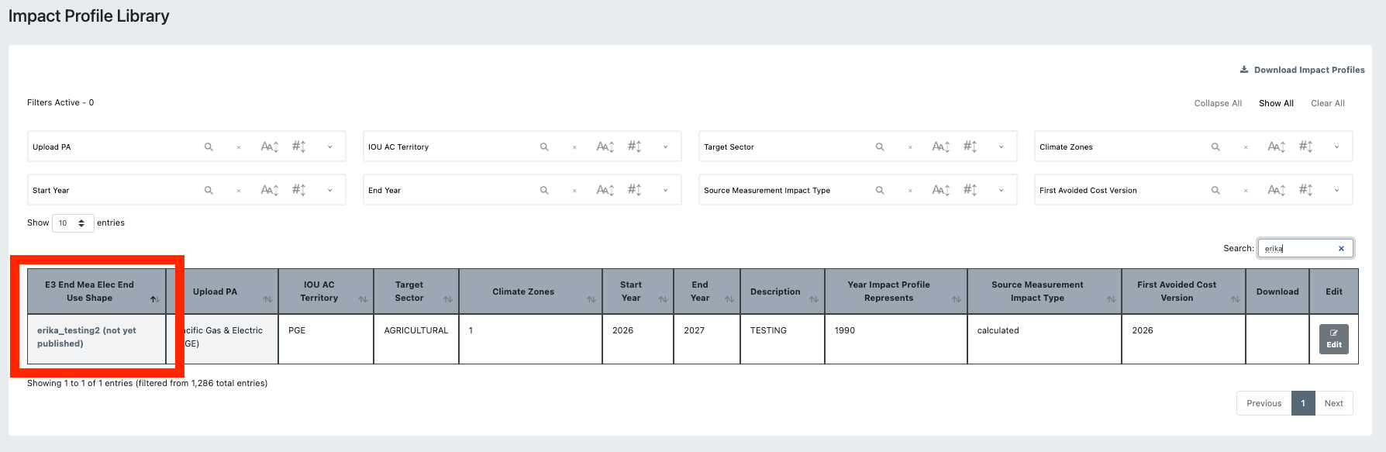Screen dimensions: 1386x452
Task: Expand the Start Year filter dropdown
Action: click(x=329, y=191)
